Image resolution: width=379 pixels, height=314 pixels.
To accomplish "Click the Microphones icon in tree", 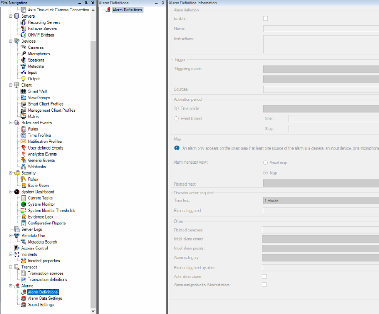I will 23,54.
